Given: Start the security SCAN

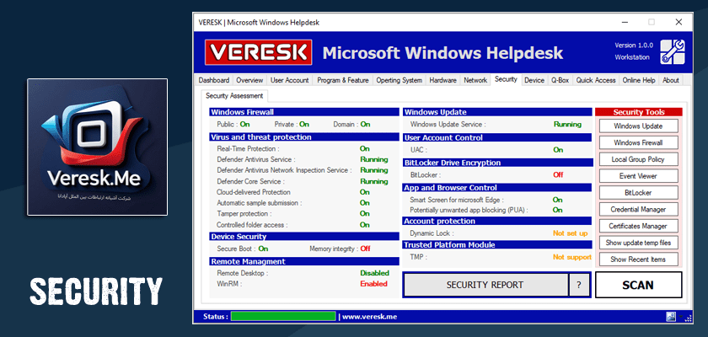Looking at the screenshot, I should click(x=637, y=285).
